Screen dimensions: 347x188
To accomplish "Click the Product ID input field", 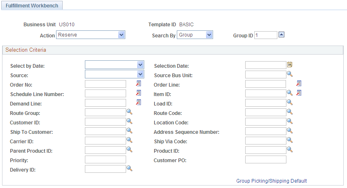I will (x=265, y=150).
